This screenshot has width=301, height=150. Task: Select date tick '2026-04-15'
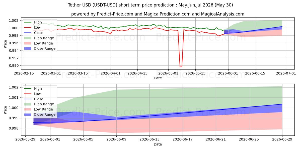point(137,73)
